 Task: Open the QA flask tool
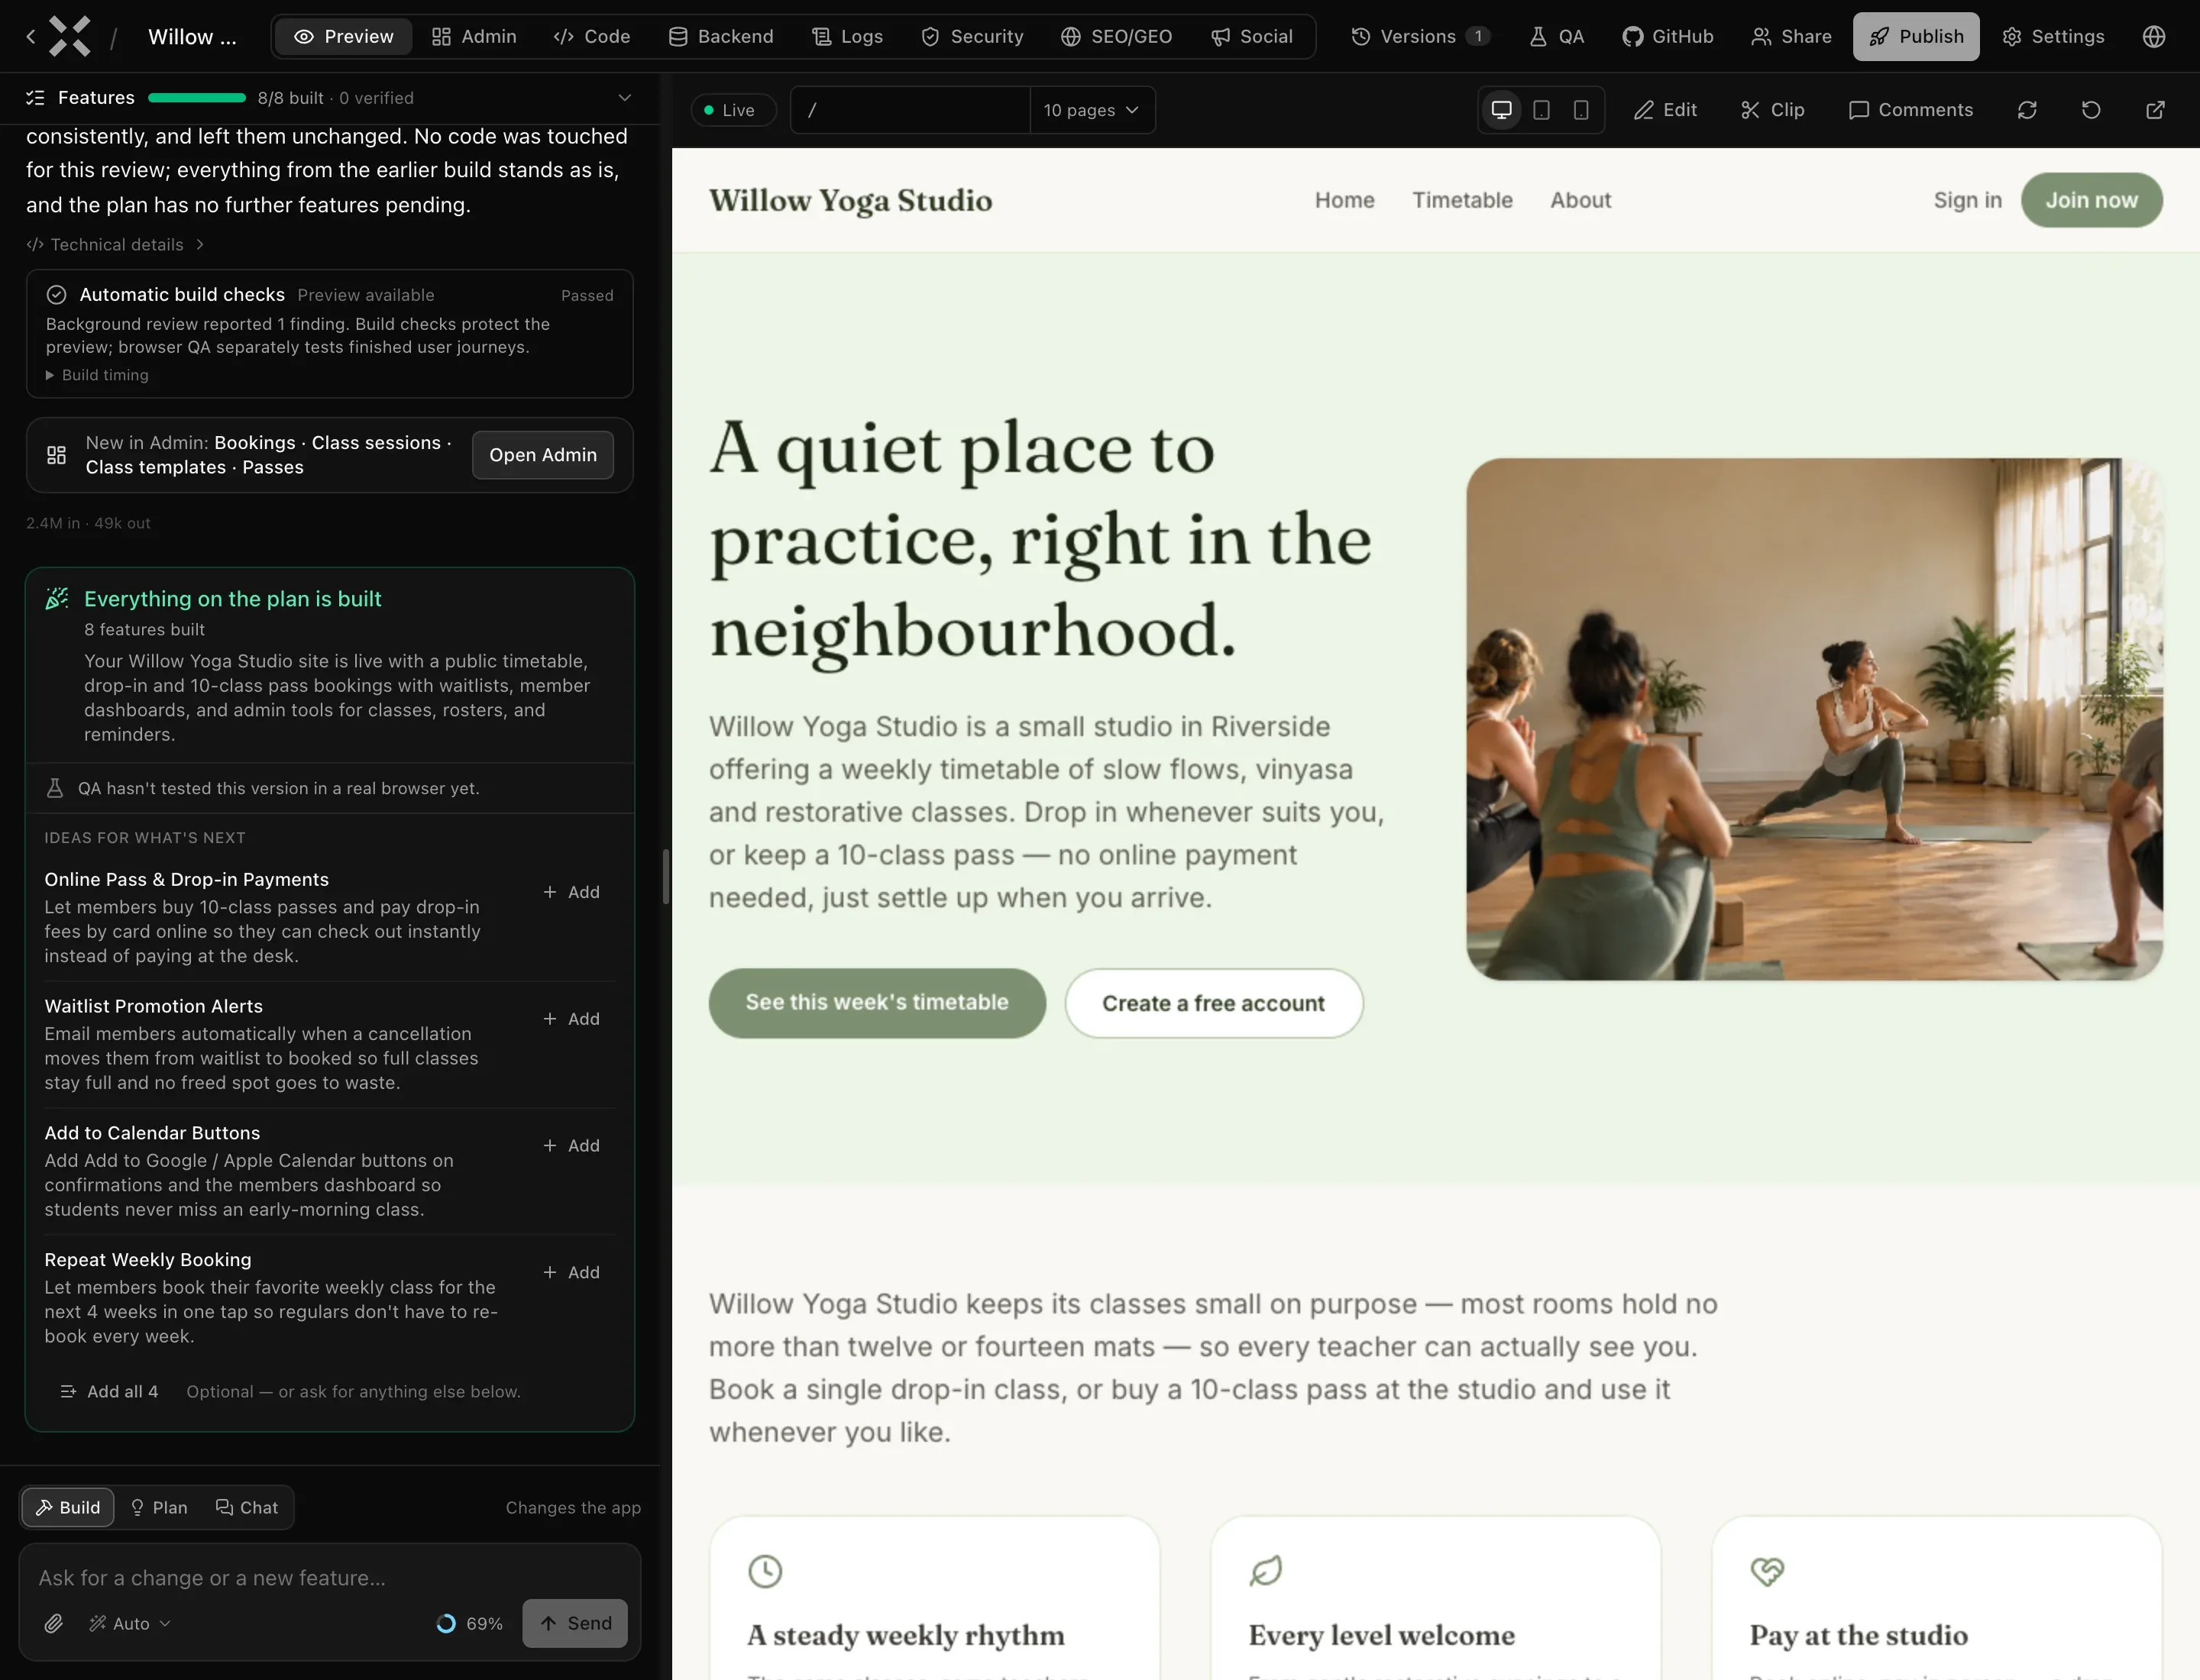pyautogui.click(x=1556, y=37)
